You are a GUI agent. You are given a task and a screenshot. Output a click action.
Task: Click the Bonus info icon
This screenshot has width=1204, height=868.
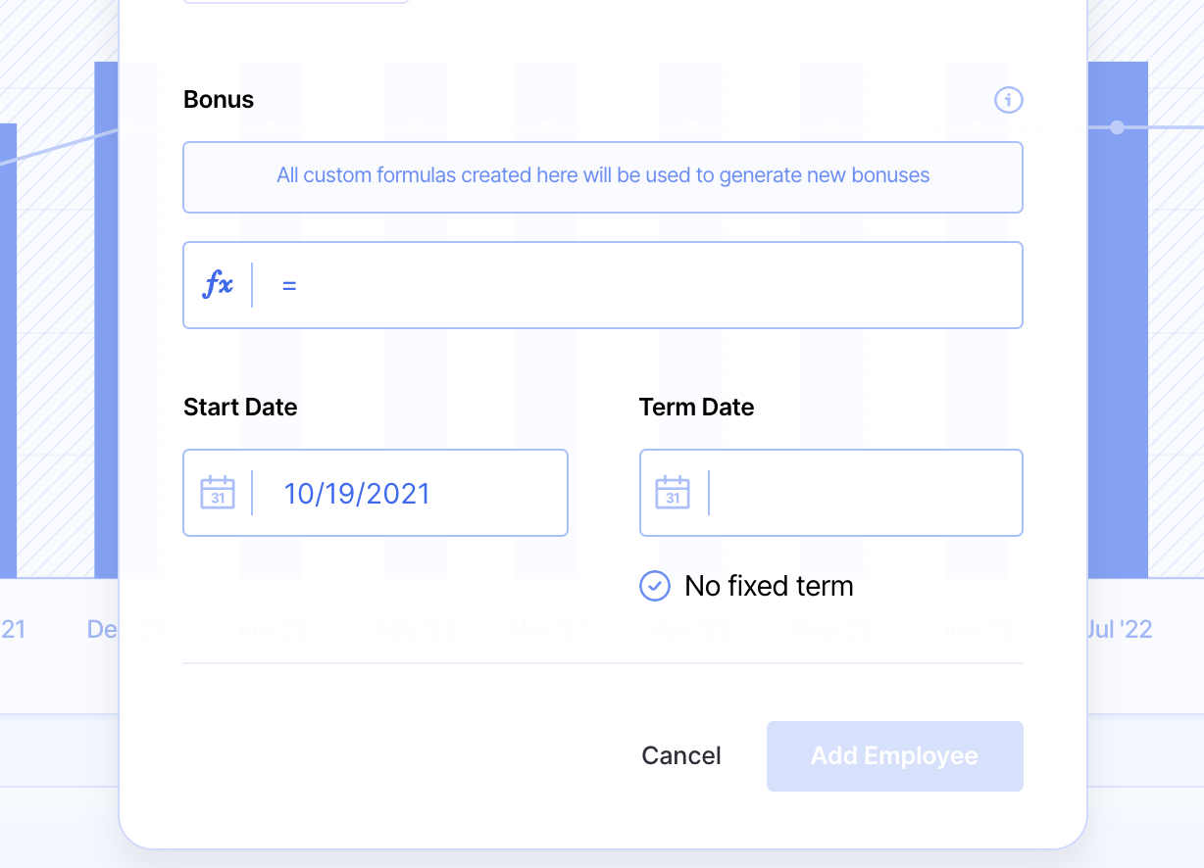[x=1008, y=100]
